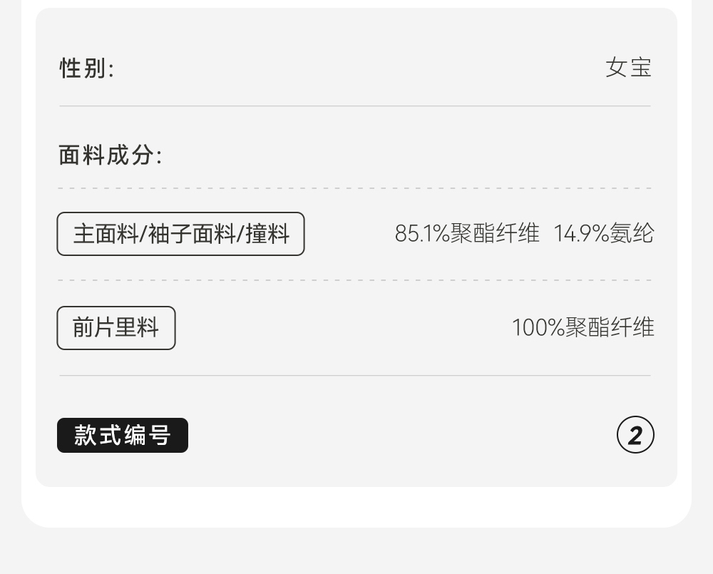Select the 100%聚酯纤维 lining value
This screenshot has width=713, height=574.
(x=583, y=328)
